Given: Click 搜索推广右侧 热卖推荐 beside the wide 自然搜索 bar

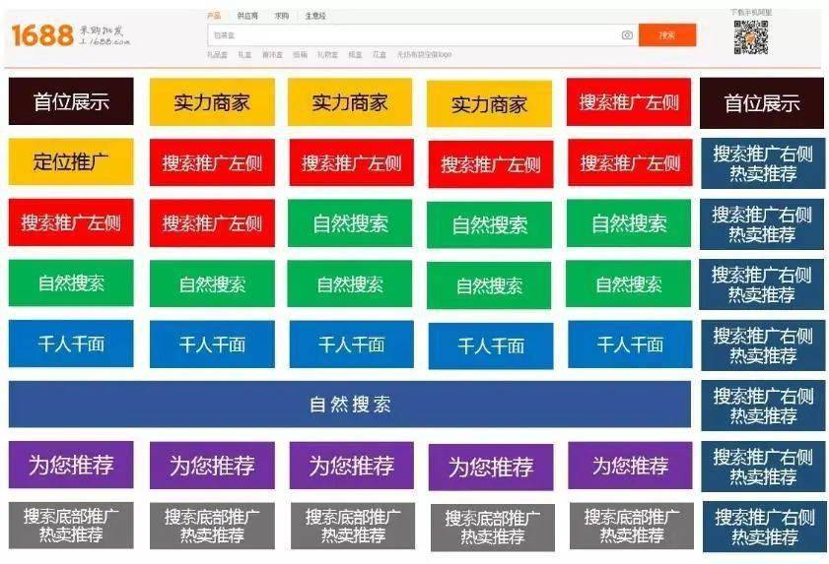Looking at the screenshot, I should point(763,406).
